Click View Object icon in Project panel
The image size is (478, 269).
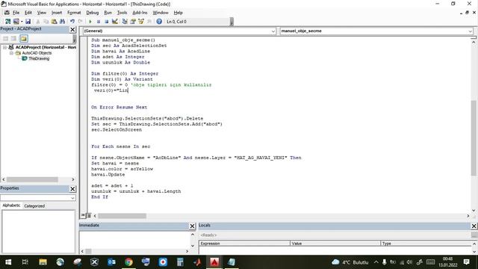click(13, 38)
